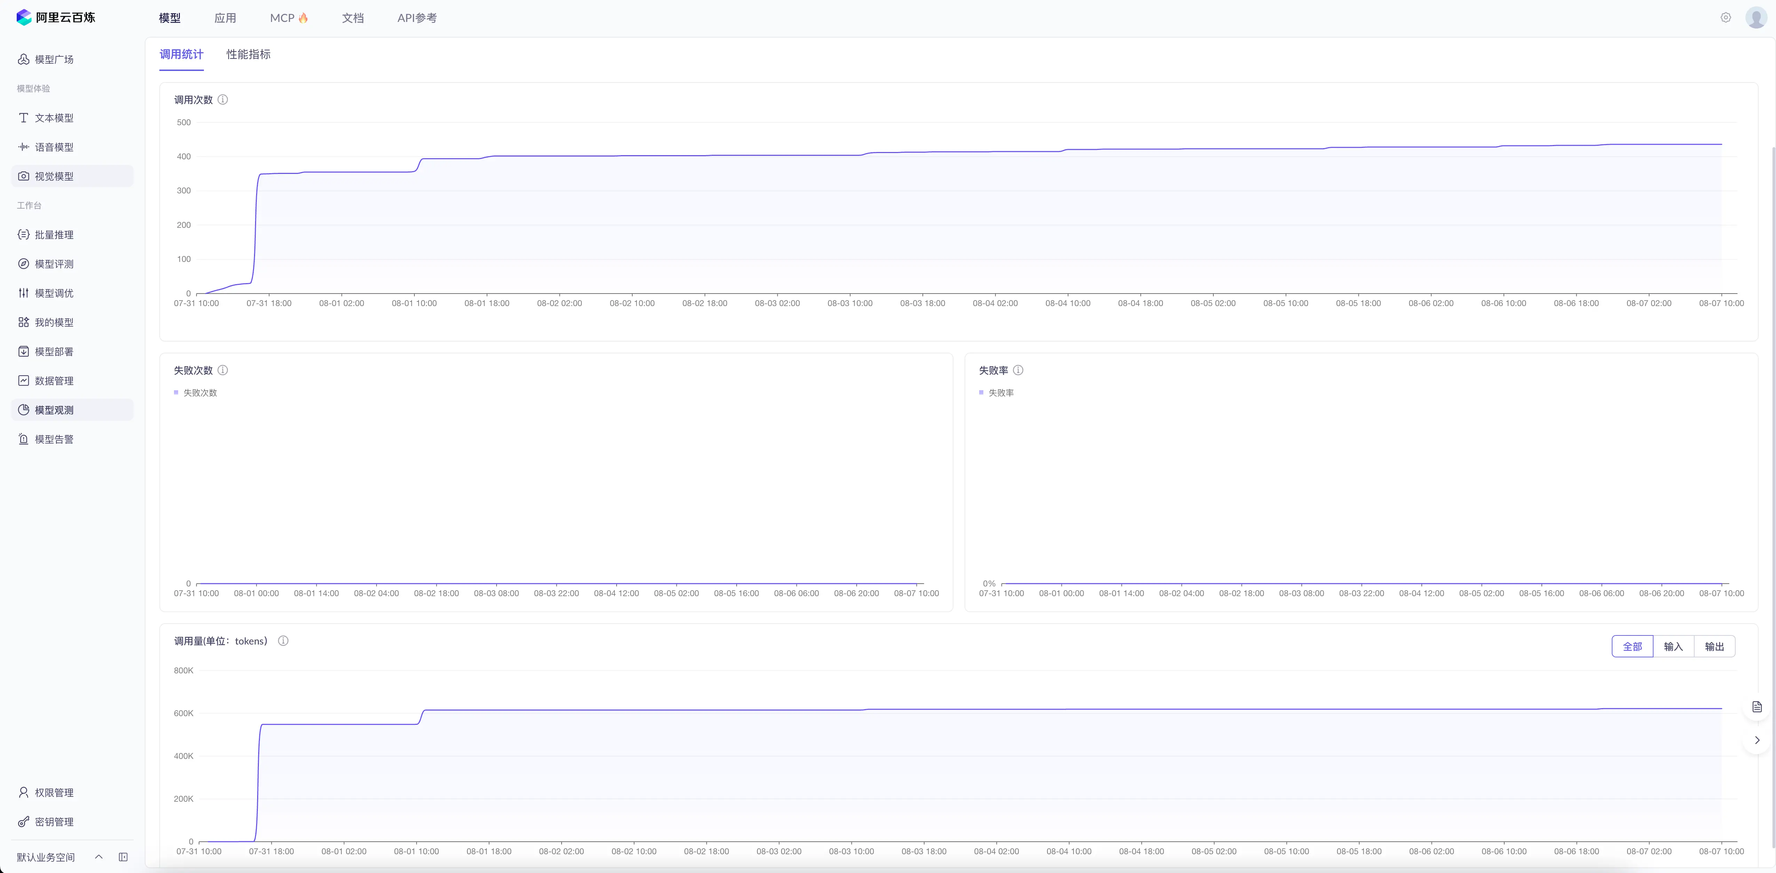1776x873 pixels.
Task: Open settings gear in top bar
Action: (1726, 18)
